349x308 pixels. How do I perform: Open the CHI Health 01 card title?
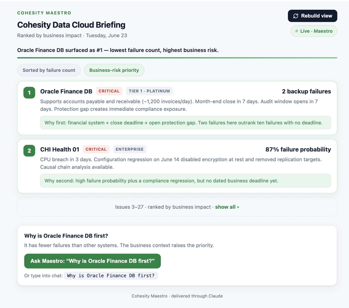click(60, 149)
